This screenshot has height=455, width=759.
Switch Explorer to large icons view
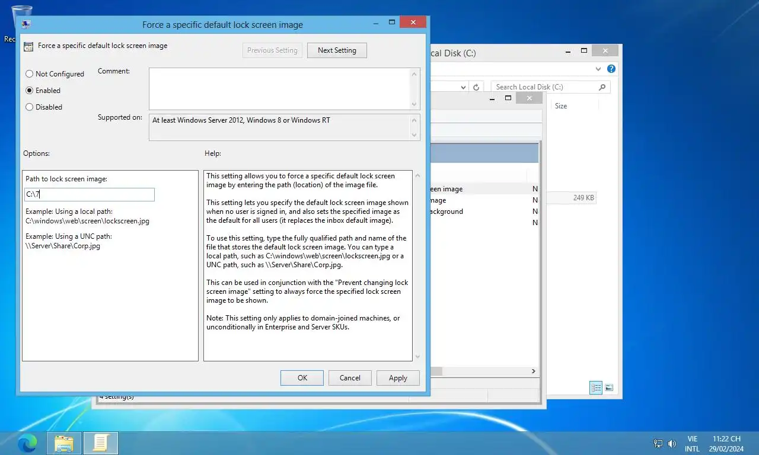(x=609, y=388)
